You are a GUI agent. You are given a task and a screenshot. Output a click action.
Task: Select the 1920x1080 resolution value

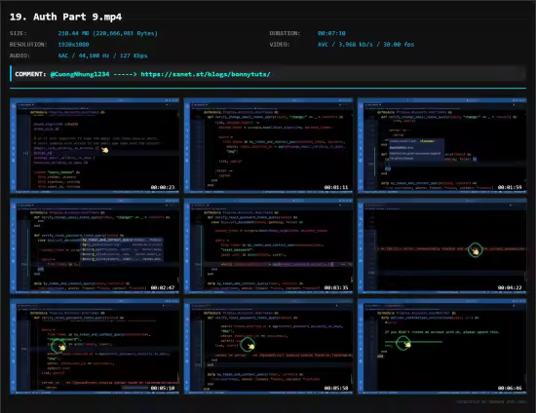(73, 45)
